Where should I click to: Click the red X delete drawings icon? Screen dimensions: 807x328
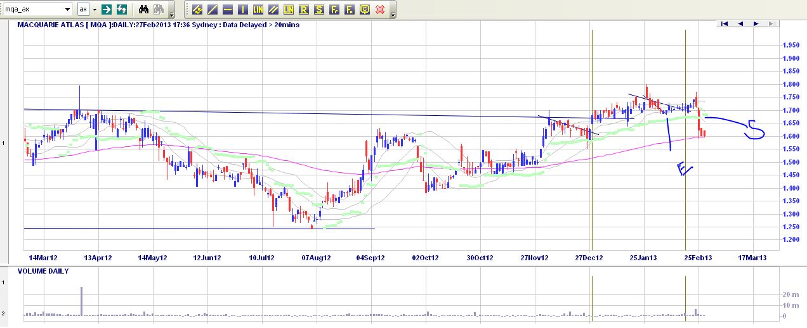379,9
